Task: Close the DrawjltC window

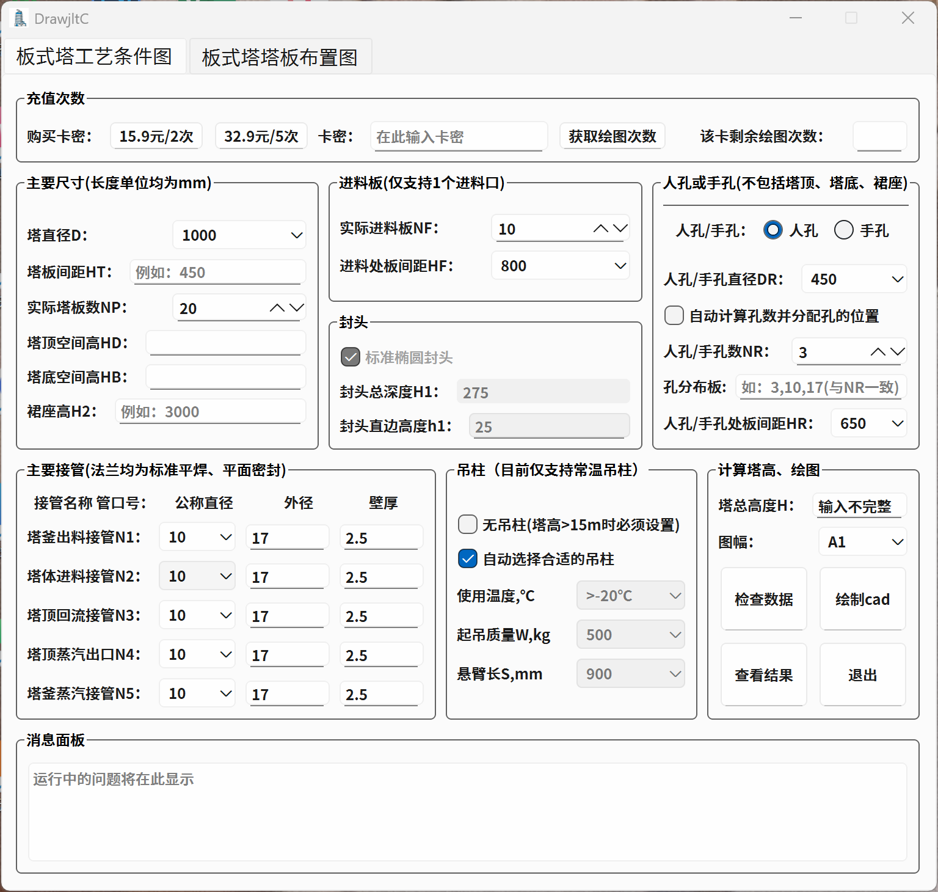Action: click(x=908, y=18)
